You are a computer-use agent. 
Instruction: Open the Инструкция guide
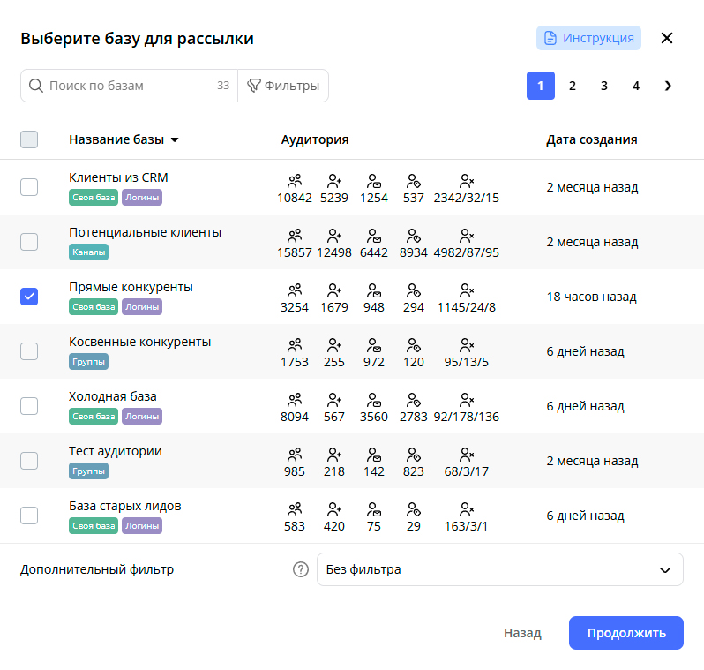point(588,38)
